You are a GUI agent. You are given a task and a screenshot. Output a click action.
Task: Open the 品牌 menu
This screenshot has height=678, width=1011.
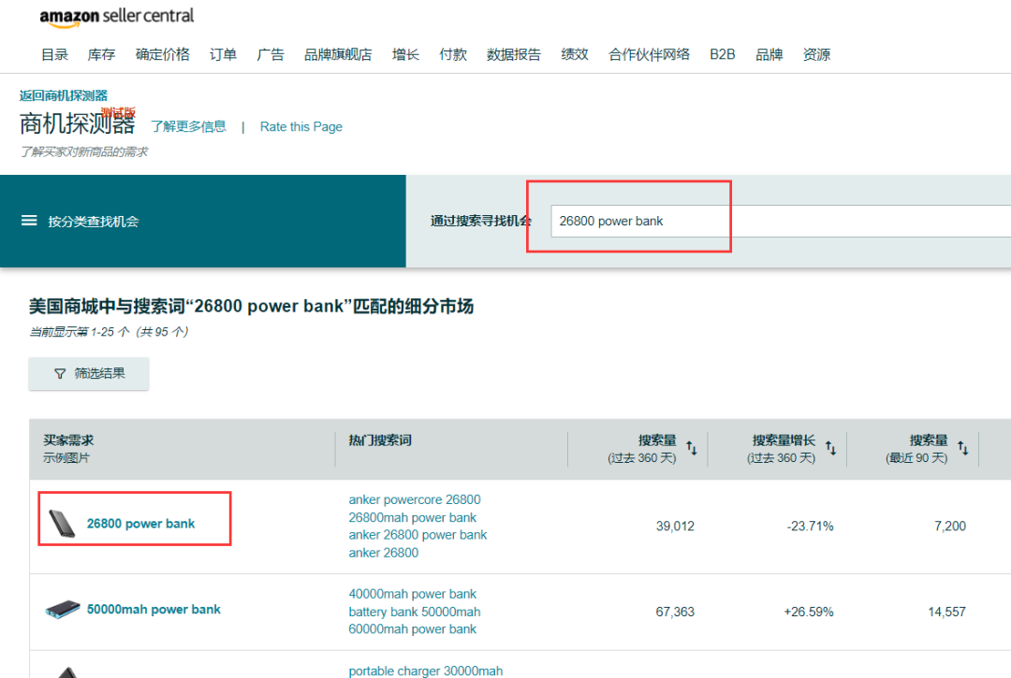click(x=769, y=55)
